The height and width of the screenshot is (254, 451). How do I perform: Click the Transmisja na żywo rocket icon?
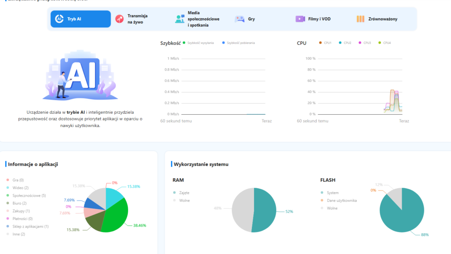[119, 19]
